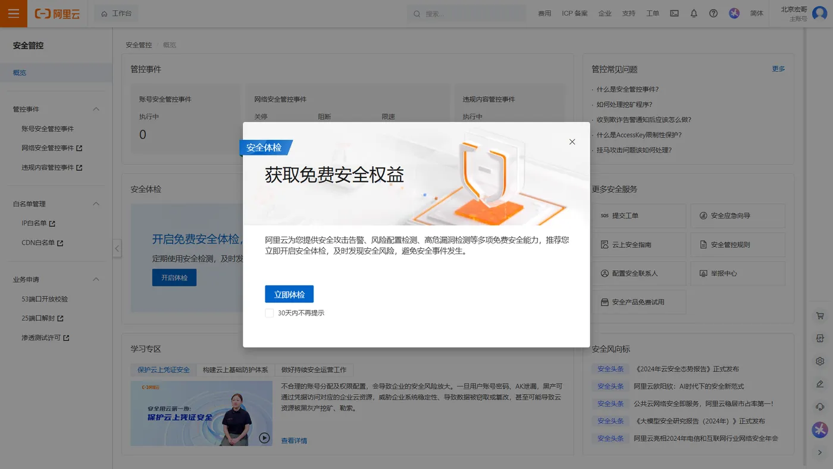Open 账号安全管控事件 in sidebar

pyautogui.click(x=48, y=129)
